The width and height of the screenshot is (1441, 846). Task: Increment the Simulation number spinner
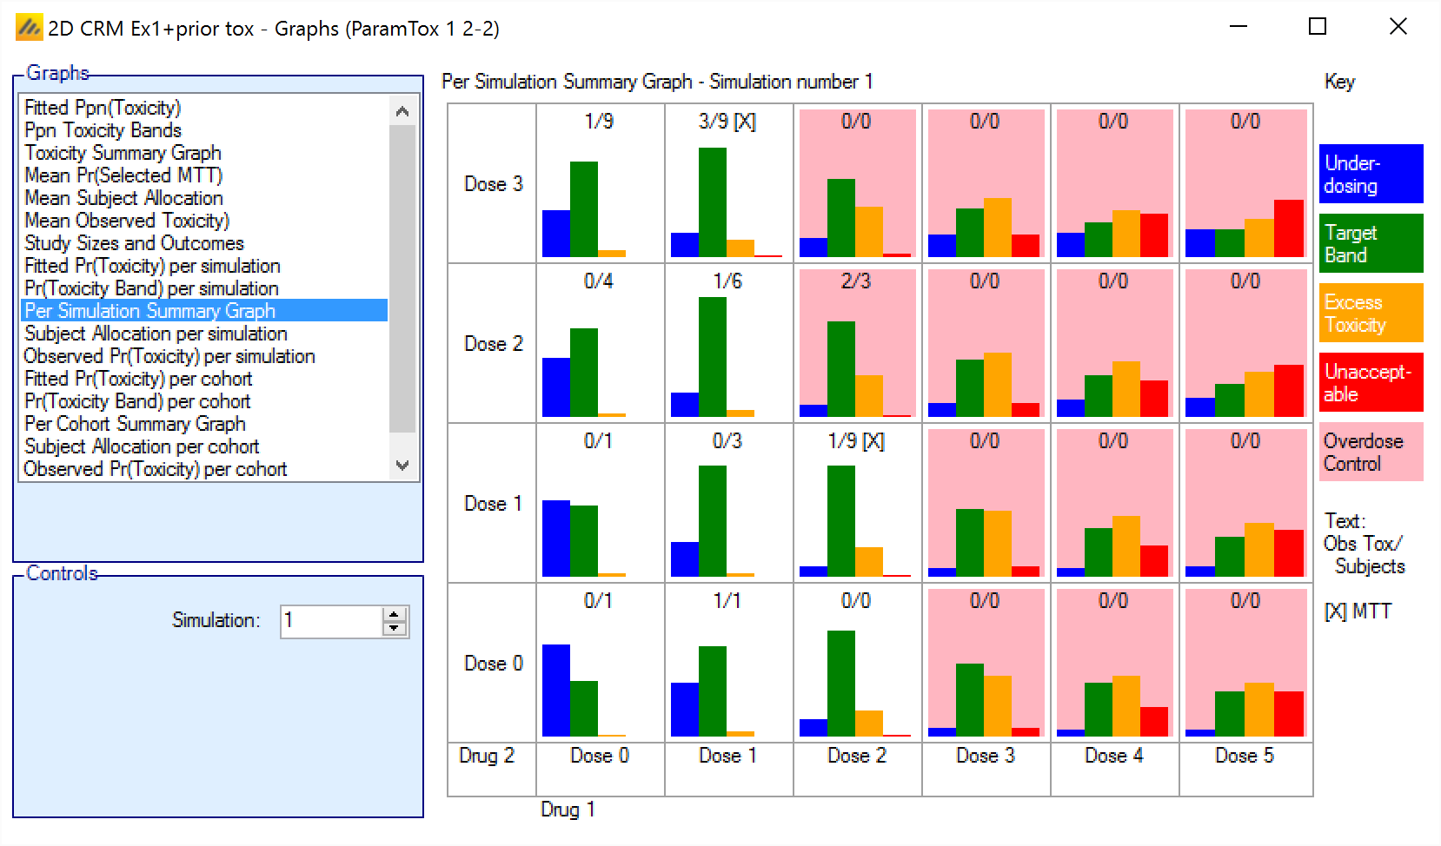click(x=395, y=614)
